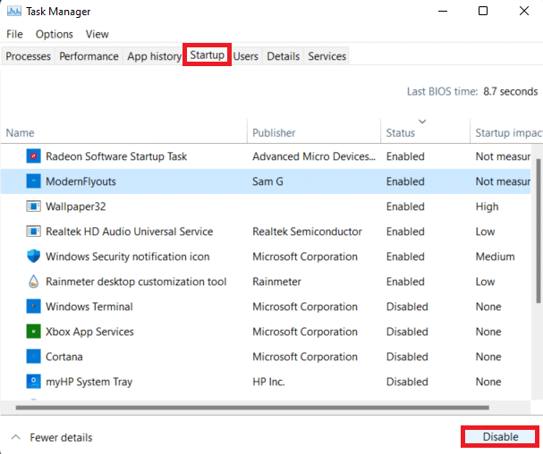Screen dimensions: 543x454
Task: Sort list by Status column header
Action: pos(401,133)
